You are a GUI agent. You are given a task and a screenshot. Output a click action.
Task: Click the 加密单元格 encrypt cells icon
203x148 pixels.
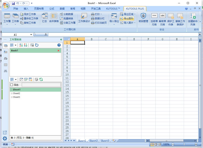154,18
